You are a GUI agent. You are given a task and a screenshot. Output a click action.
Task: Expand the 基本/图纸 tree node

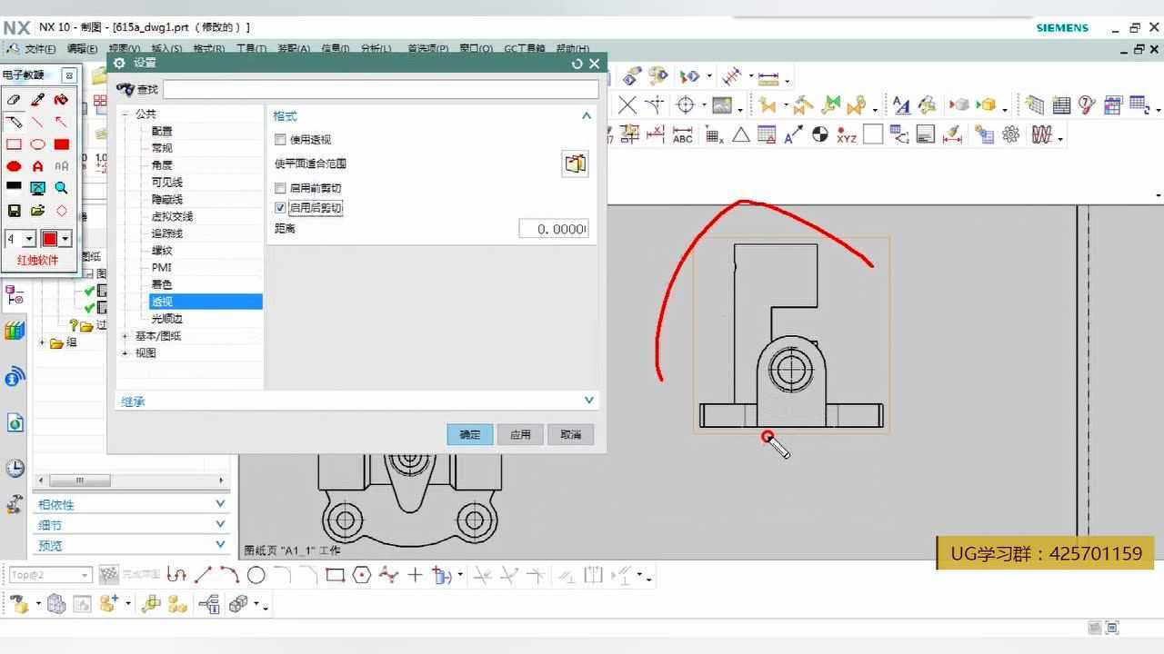tap(125, 336)
